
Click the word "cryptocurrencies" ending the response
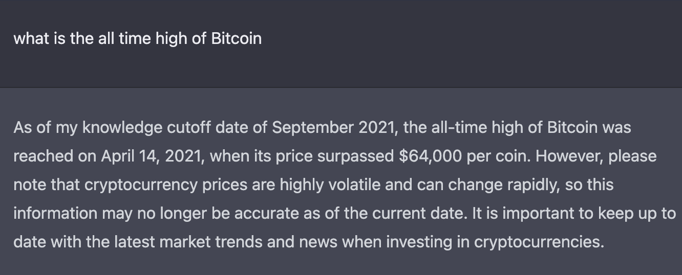[x=539, y=242]
